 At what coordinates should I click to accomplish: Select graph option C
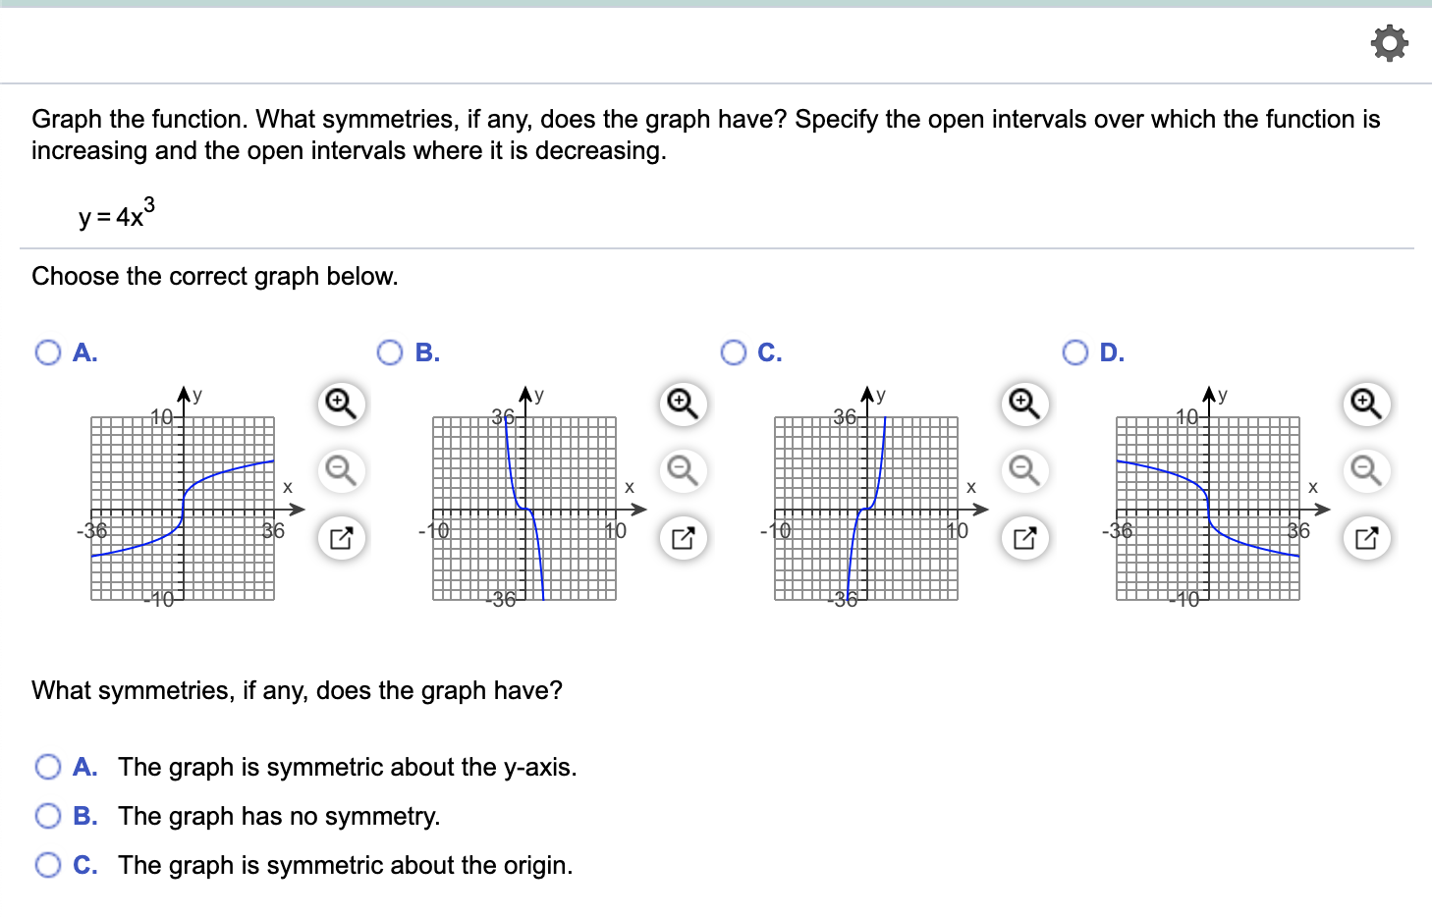coord(733,352)
